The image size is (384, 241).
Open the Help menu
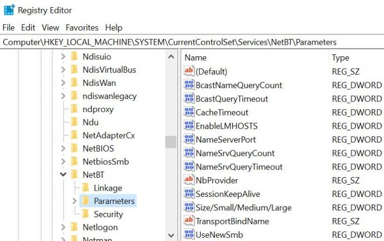click(x=114, y=27)
